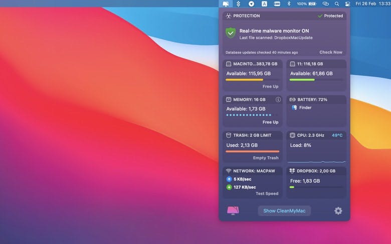Click '5 KB/sec' upload speed
The image size is (391, 244).
pos(243,179)
